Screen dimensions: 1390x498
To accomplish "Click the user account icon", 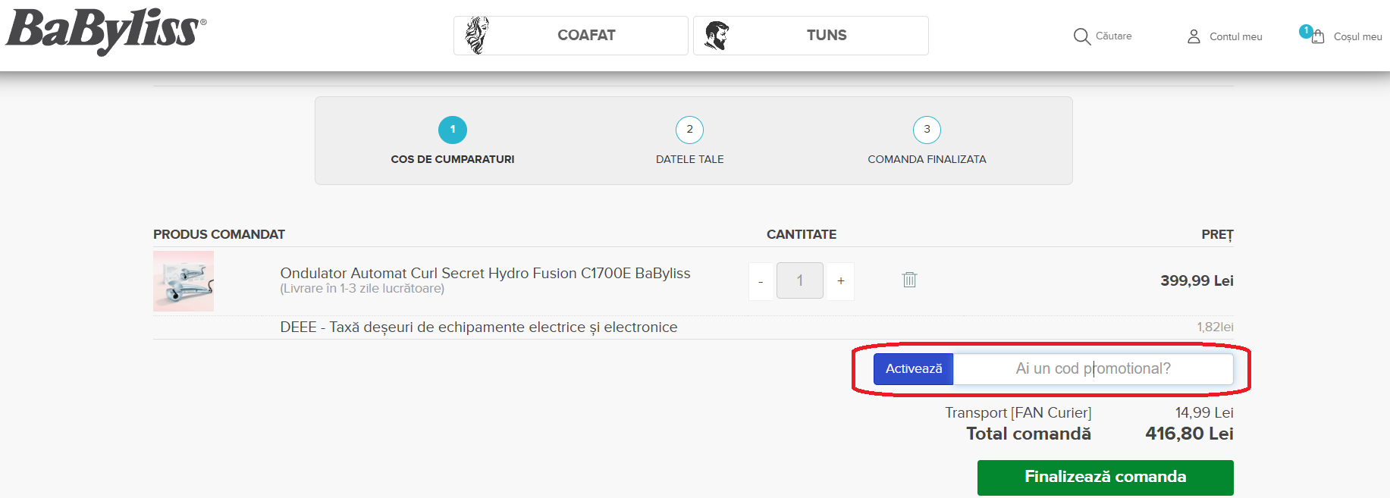I will 1194,36.
